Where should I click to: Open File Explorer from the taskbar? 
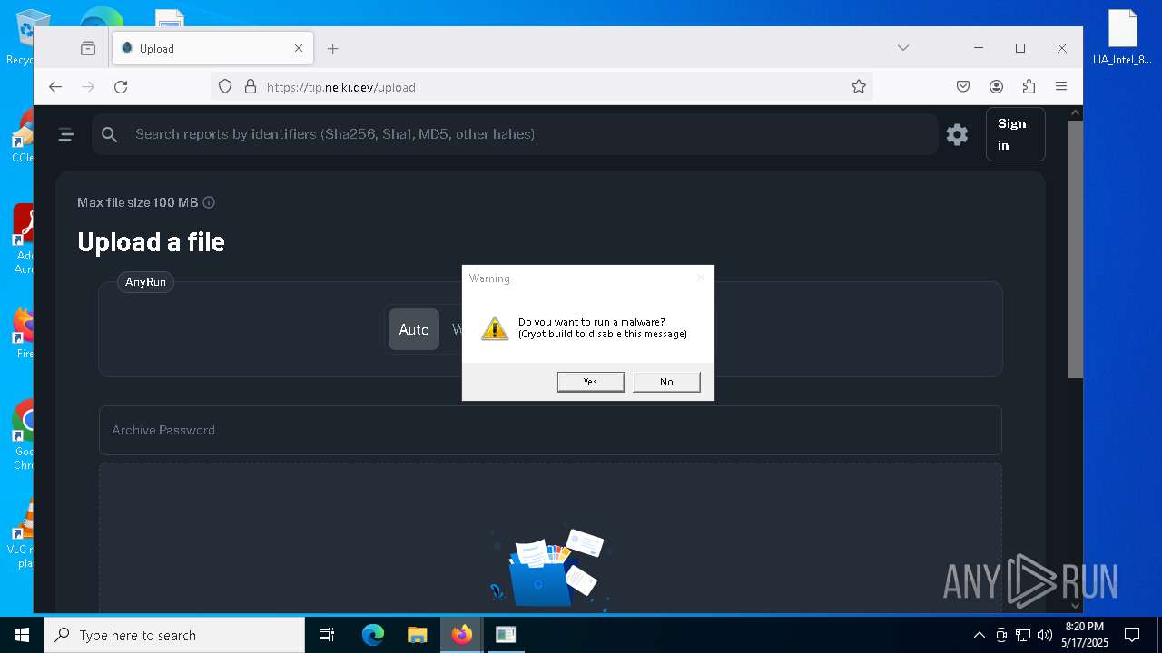click(417, 635)
